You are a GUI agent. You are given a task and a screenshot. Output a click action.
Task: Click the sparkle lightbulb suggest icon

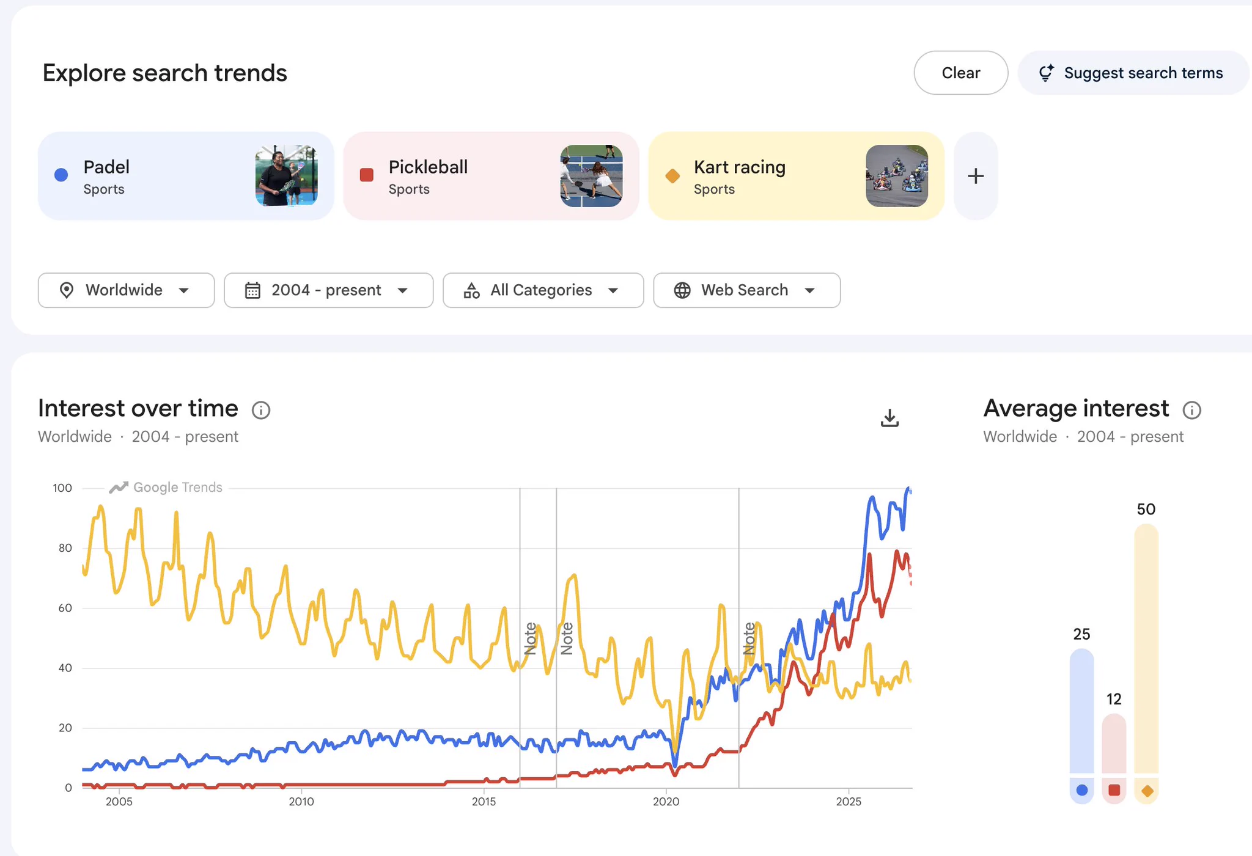click(1046, 73)
